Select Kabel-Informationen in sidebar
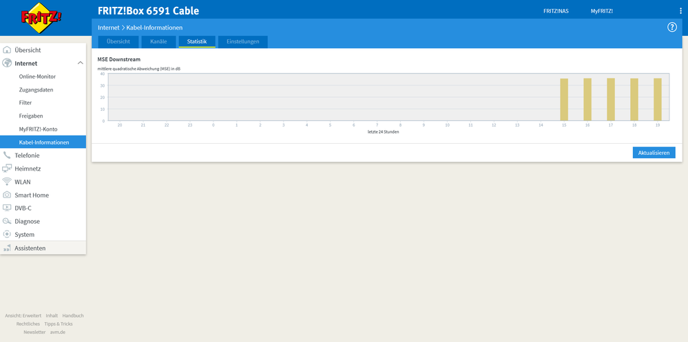This screenshot has height=342, width=688. (x=43, y=142)
